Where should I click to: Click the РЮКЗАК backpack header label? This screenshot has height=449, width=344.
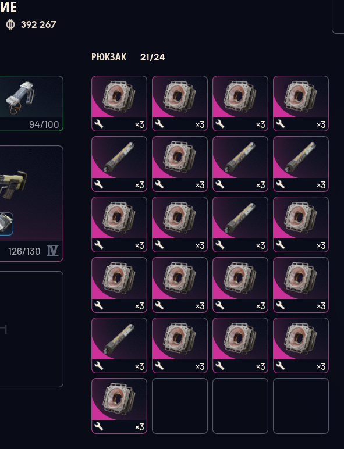[x=109, y=57]
